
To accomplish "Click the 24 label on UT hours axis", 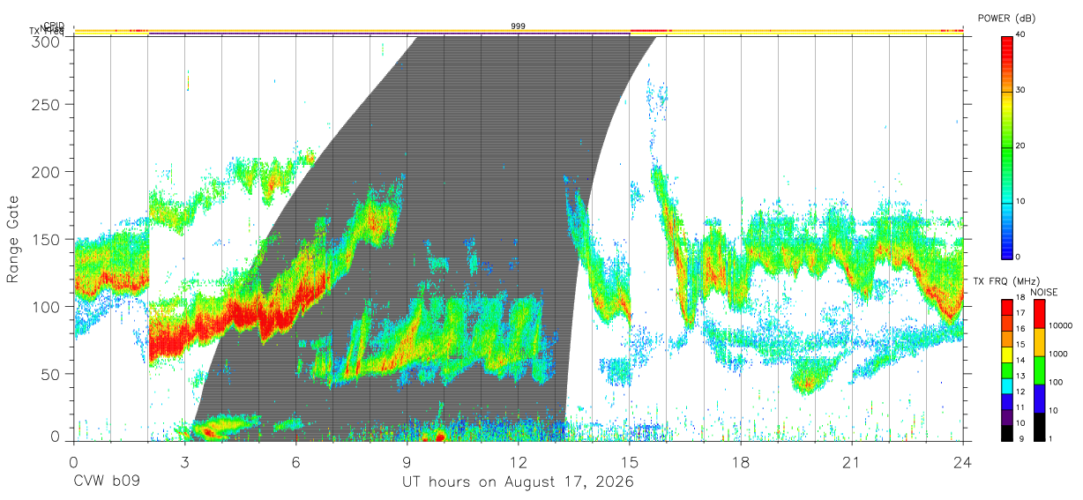I will click(963, 461).
